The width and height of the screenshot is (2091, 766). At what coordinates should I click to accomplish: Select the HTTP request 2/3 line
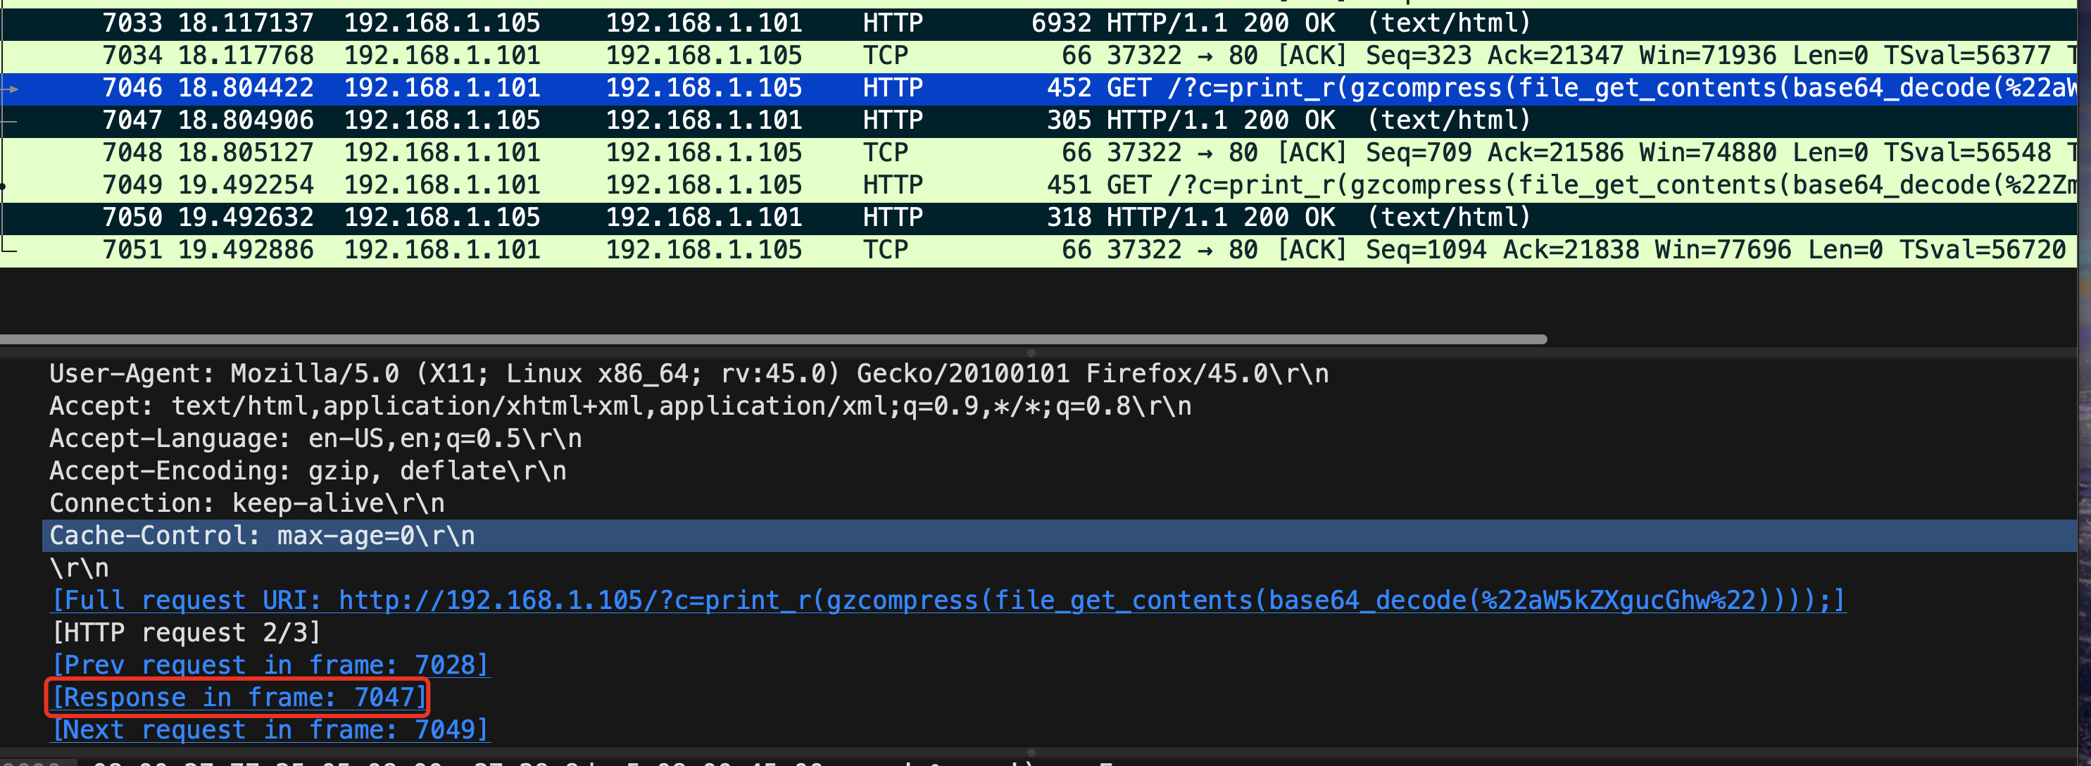pyautogui.click(x=186, y=633)
